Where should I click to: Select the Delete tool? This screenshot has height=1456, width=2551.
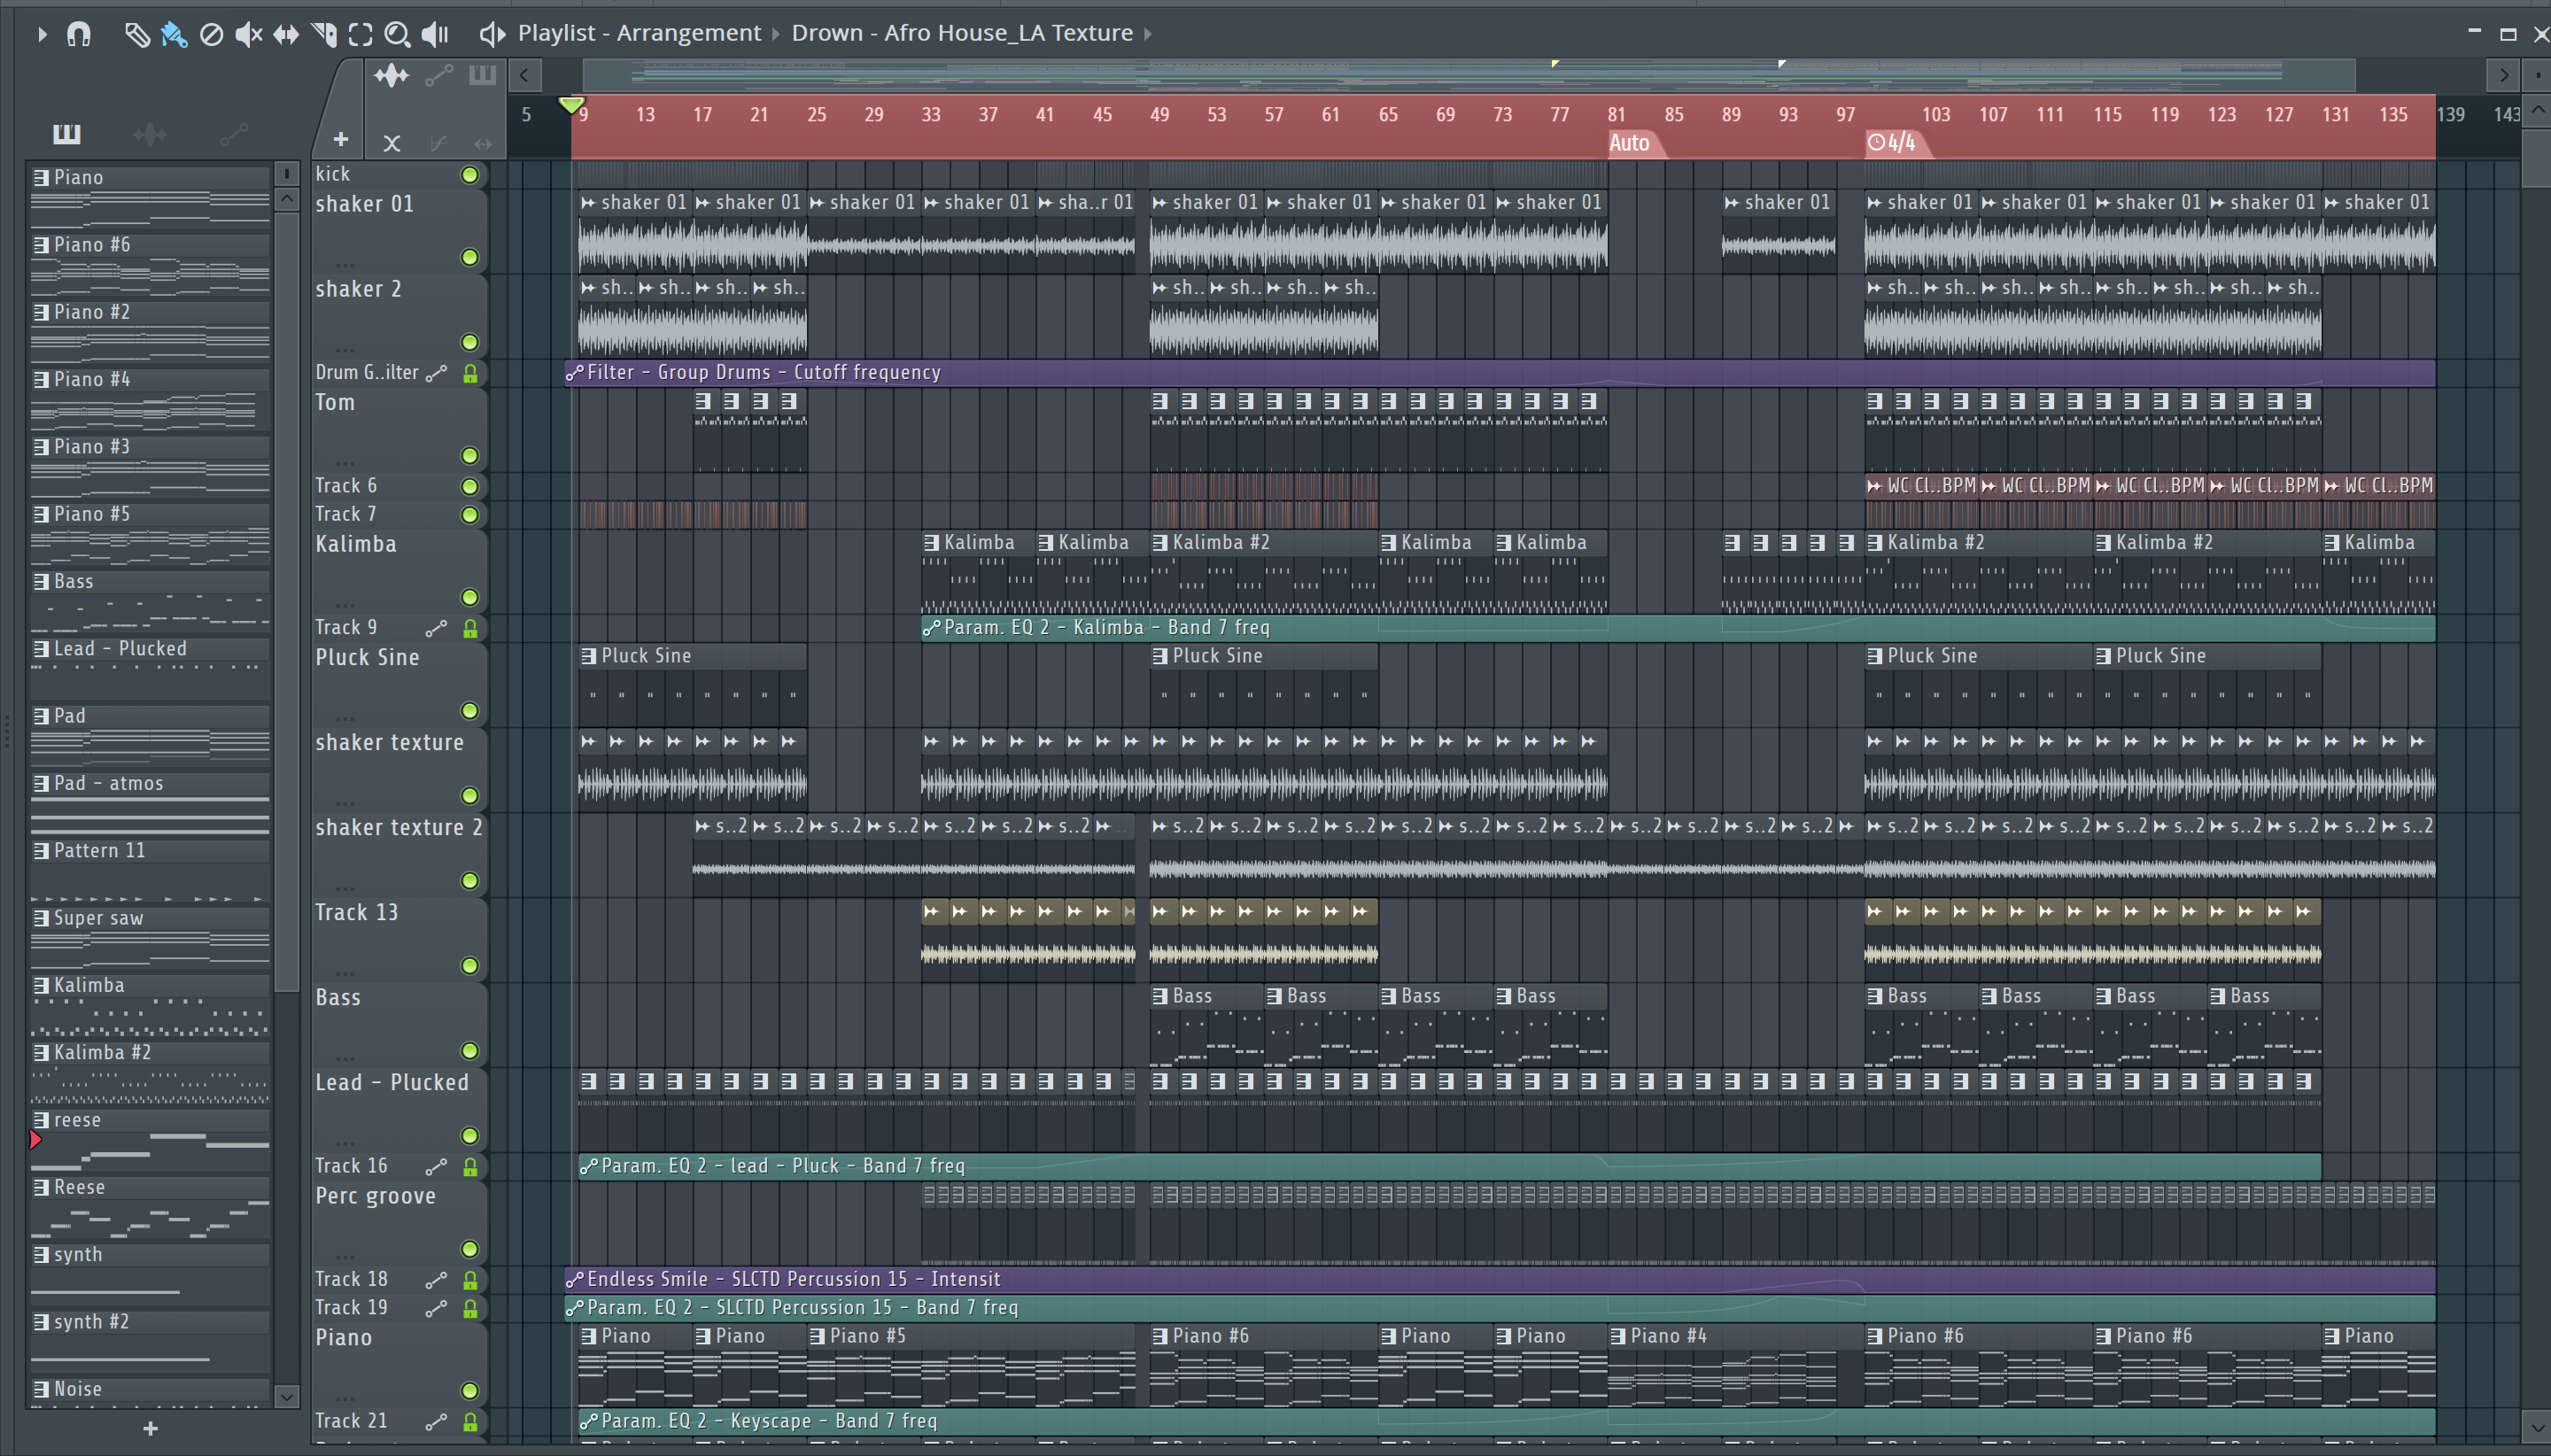click(x=211, y=34)
